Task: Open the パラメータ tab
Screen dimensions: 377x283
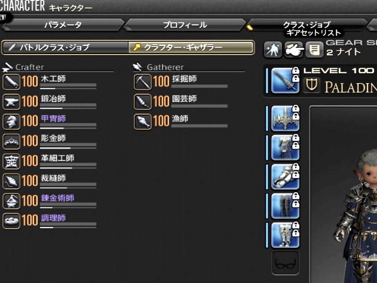Action: [63, 25]
